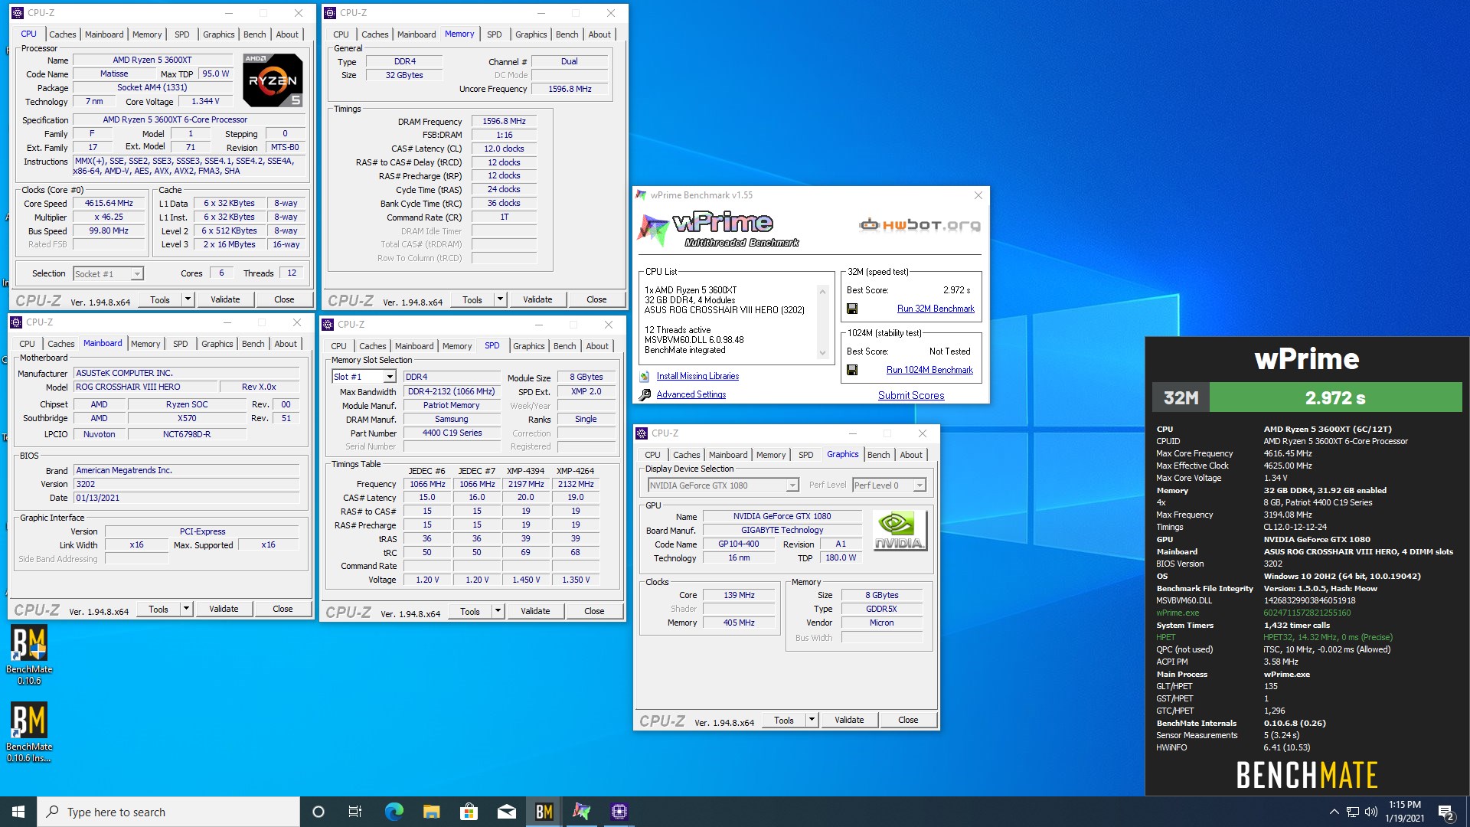Run the 32M Benchmark
This screenshot has width=1470, height=827.
(x=936, y=309)
